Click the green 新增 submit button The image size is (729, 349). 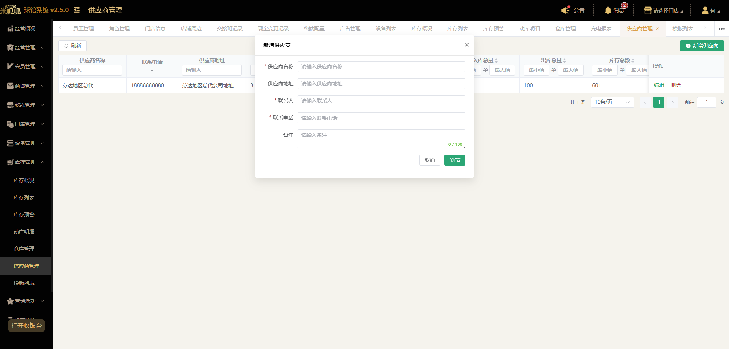pyautogui.click(x=455, y=160)
